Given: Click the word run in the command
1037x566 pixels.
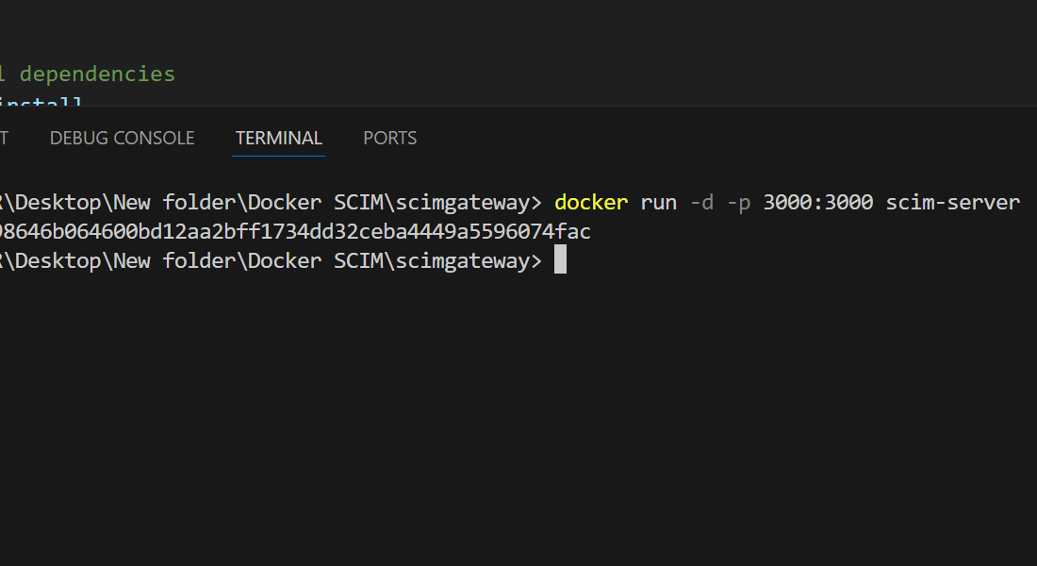Looking at the screenshot, I should pyautogui.click(x=656, y=202).
